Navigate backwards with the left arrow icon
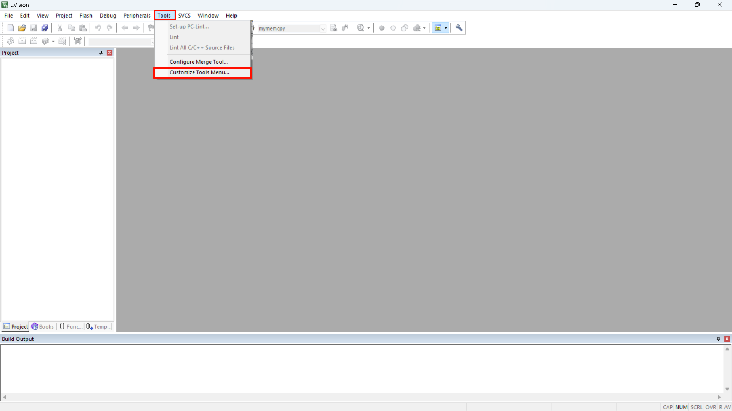Viewport: 732px width, 411px height. [125, 28]
